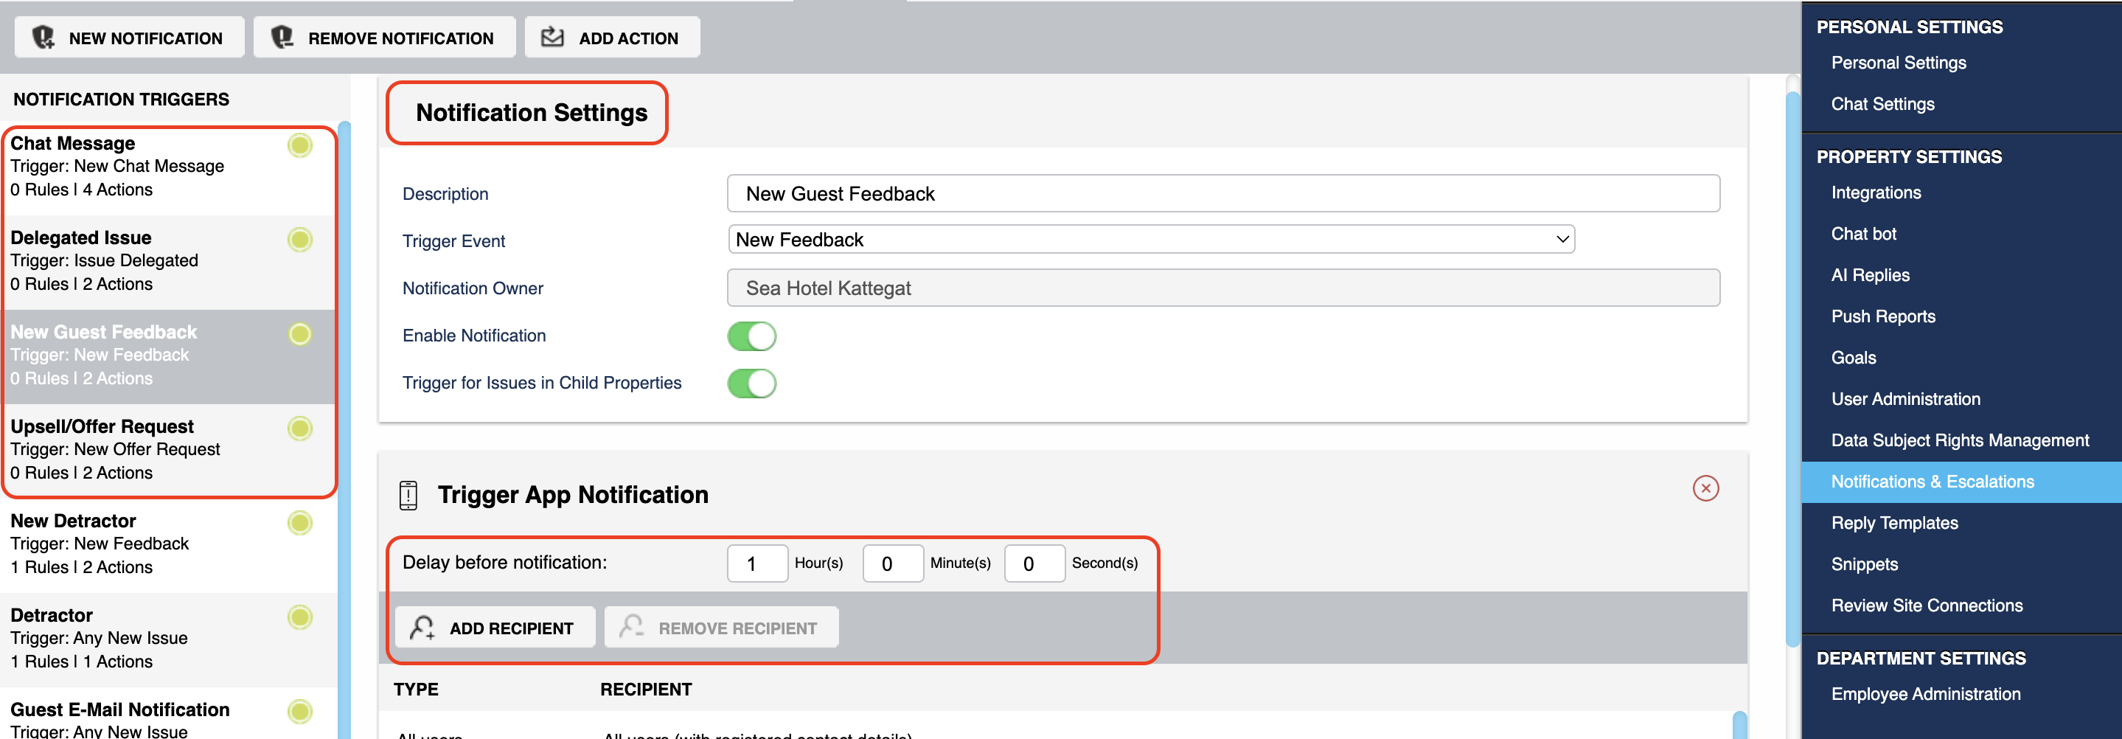Viewport: 2122px width, 739px height.
Task: Open Snippets settings
Action: coord(1864,564)
